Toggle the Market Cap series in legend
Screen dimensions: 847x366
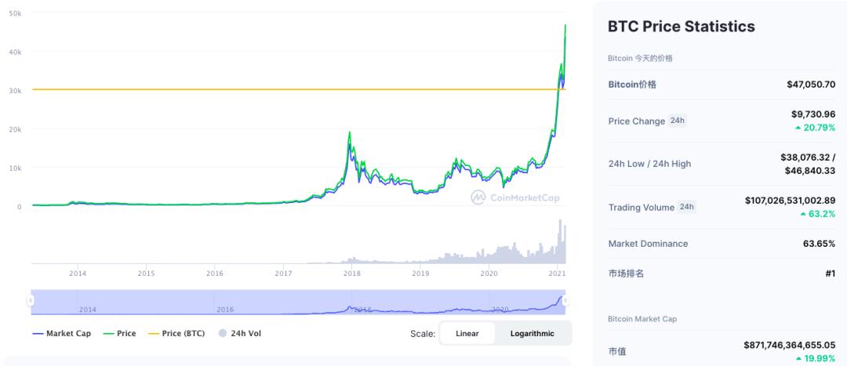(61, 333)
